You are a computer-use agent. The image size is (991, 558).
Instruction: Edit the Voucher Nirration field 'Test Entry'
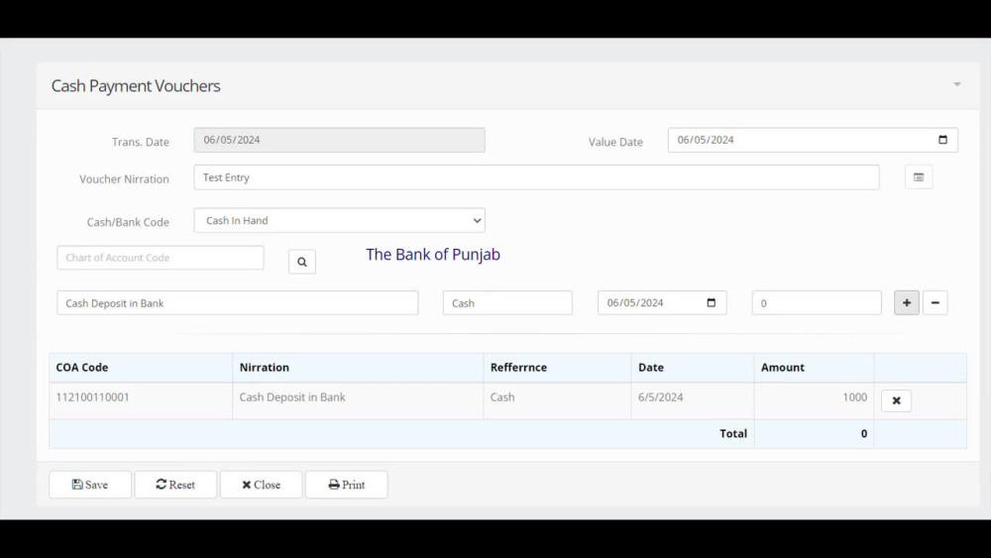[x=536, y=177]
